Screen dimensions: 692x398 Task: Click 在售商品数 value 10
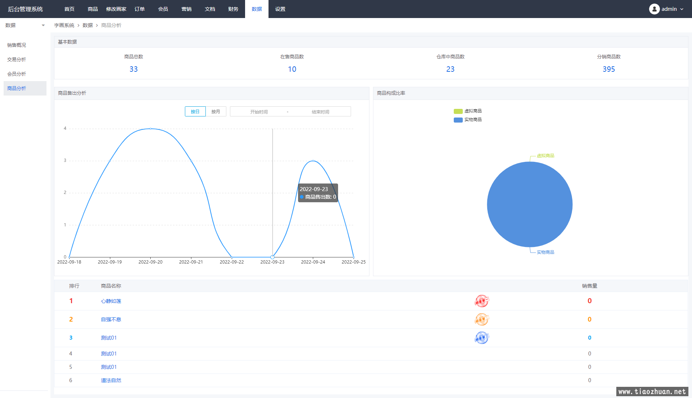(x=292, y=69)
